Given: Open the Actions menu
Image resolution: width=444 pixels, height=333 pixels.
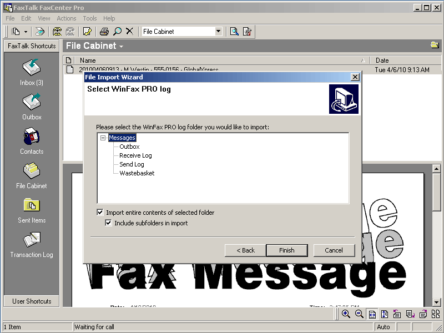Looking at the screenshot, I should coord(67,18).
